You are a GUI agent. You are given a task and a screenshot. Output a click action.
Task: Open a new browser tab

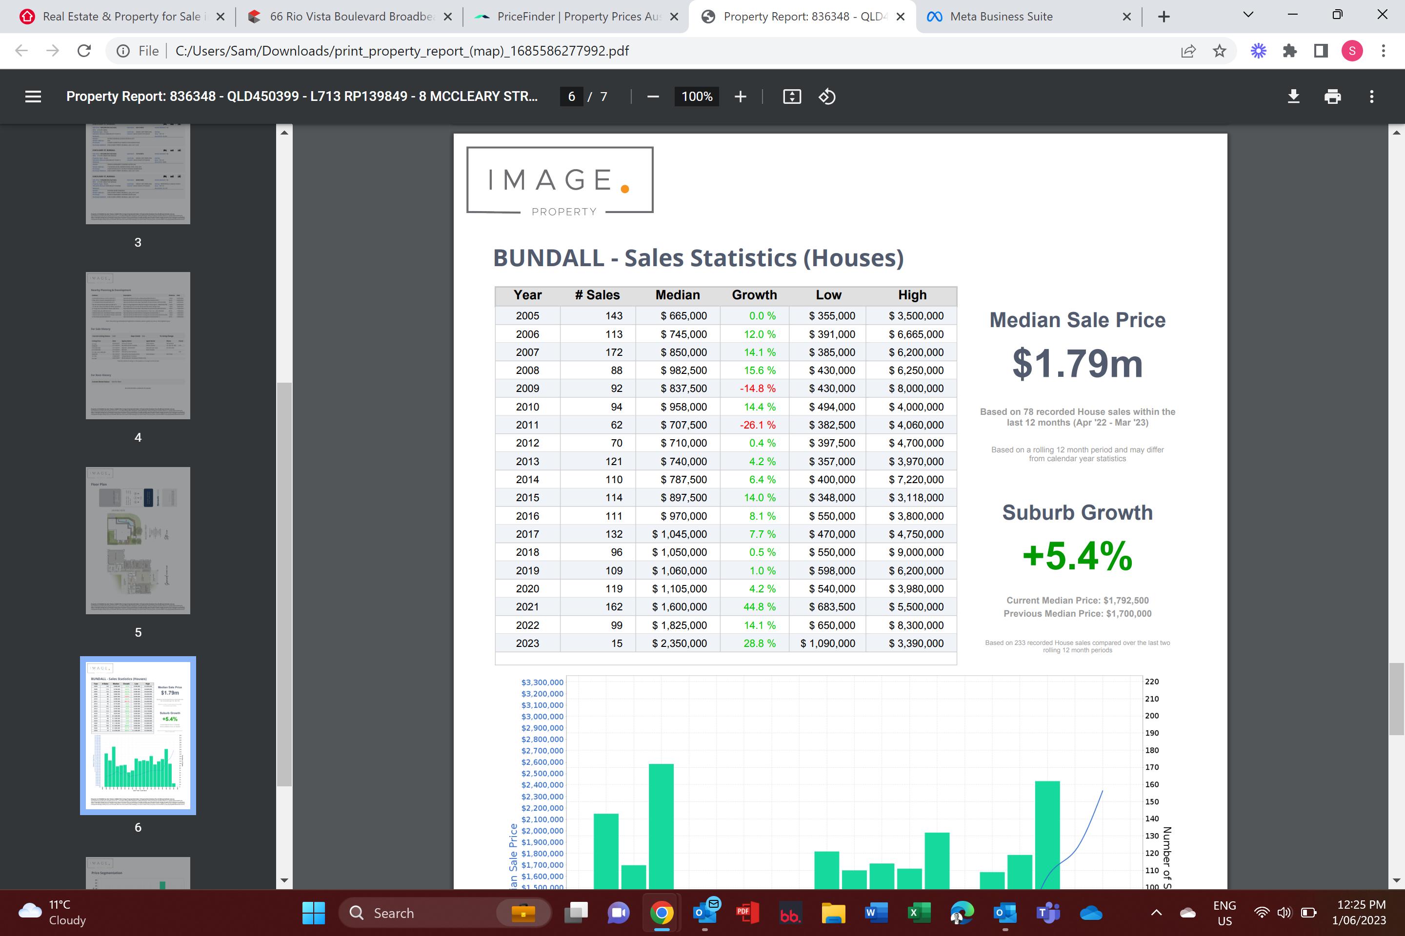pyautogui.click(x=1164, y=17)
